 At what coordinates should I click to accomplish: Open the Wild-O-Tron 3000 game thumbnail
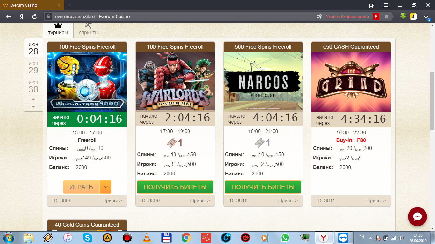(x=87, y=82)
